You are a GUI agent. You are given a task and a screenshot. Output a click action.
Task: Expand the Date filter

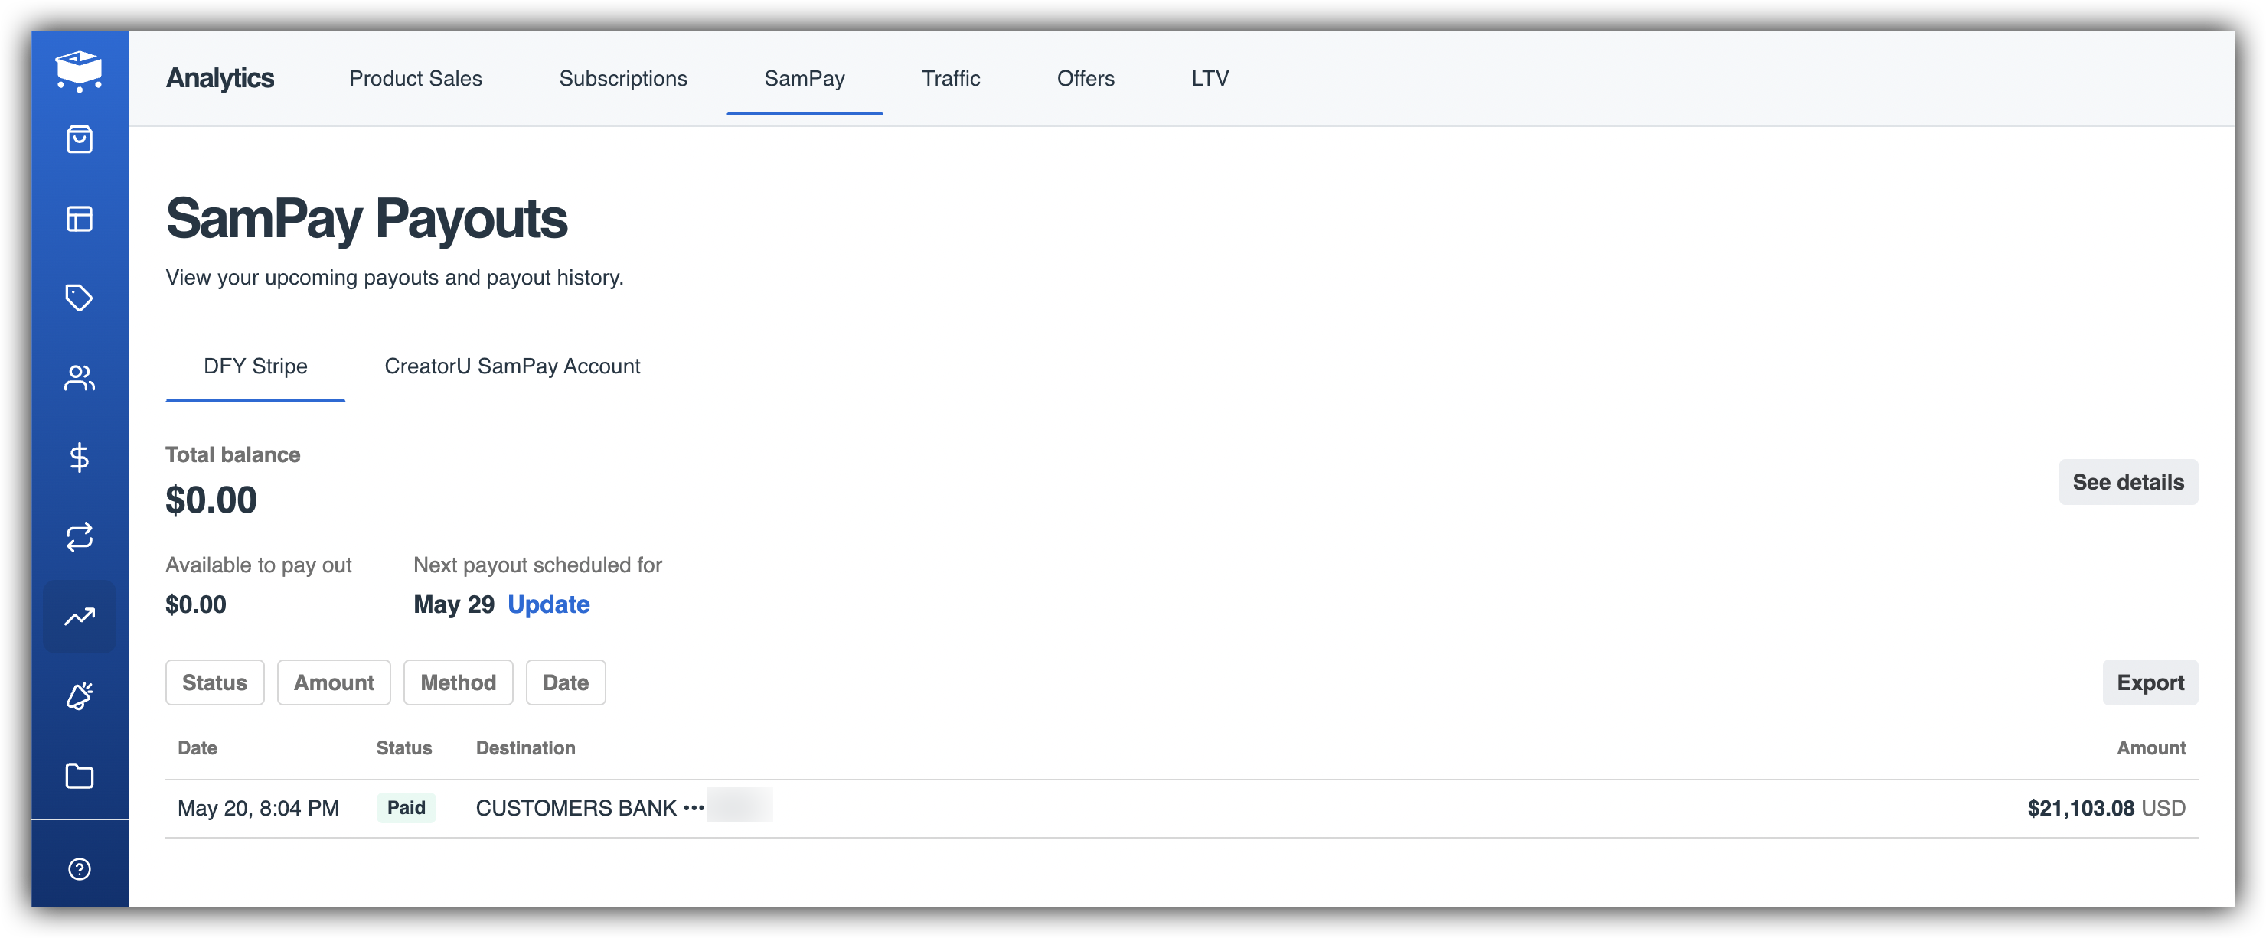pyautogui.click(x=565, y=682)
